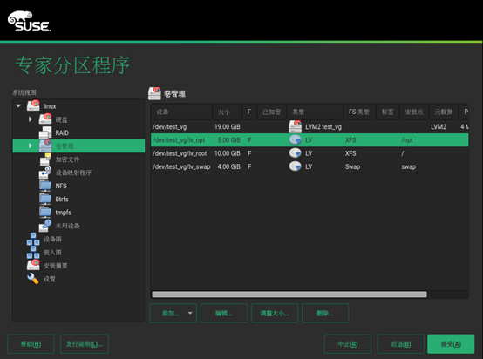Click the 设备图 device graph icon

(33, 239)
